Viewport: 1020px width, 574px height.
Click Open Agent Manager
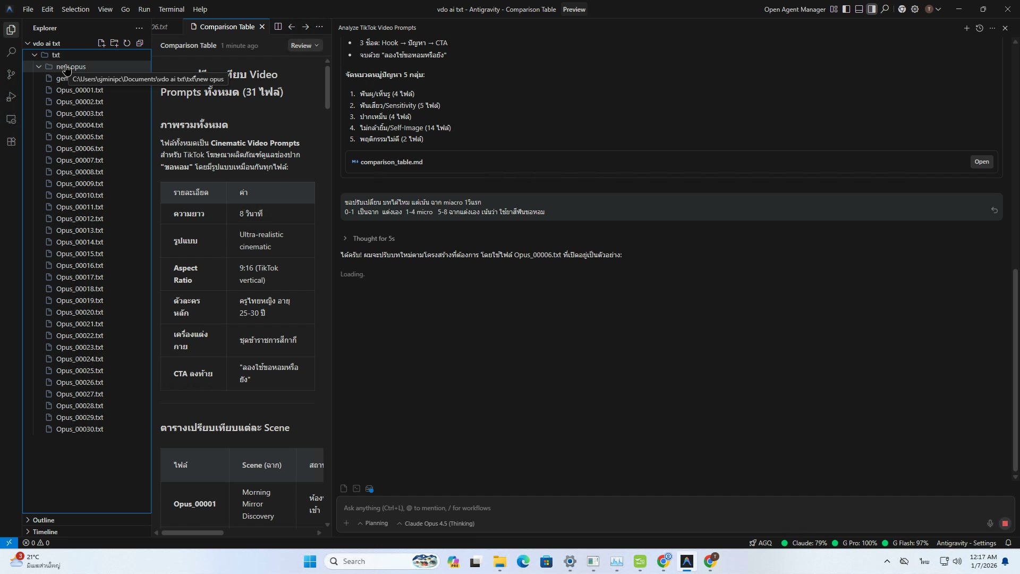[x=794, y=9]
